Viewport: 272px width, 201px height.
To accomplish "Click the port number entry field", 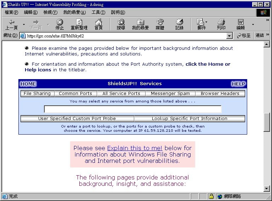I will 133,109.
